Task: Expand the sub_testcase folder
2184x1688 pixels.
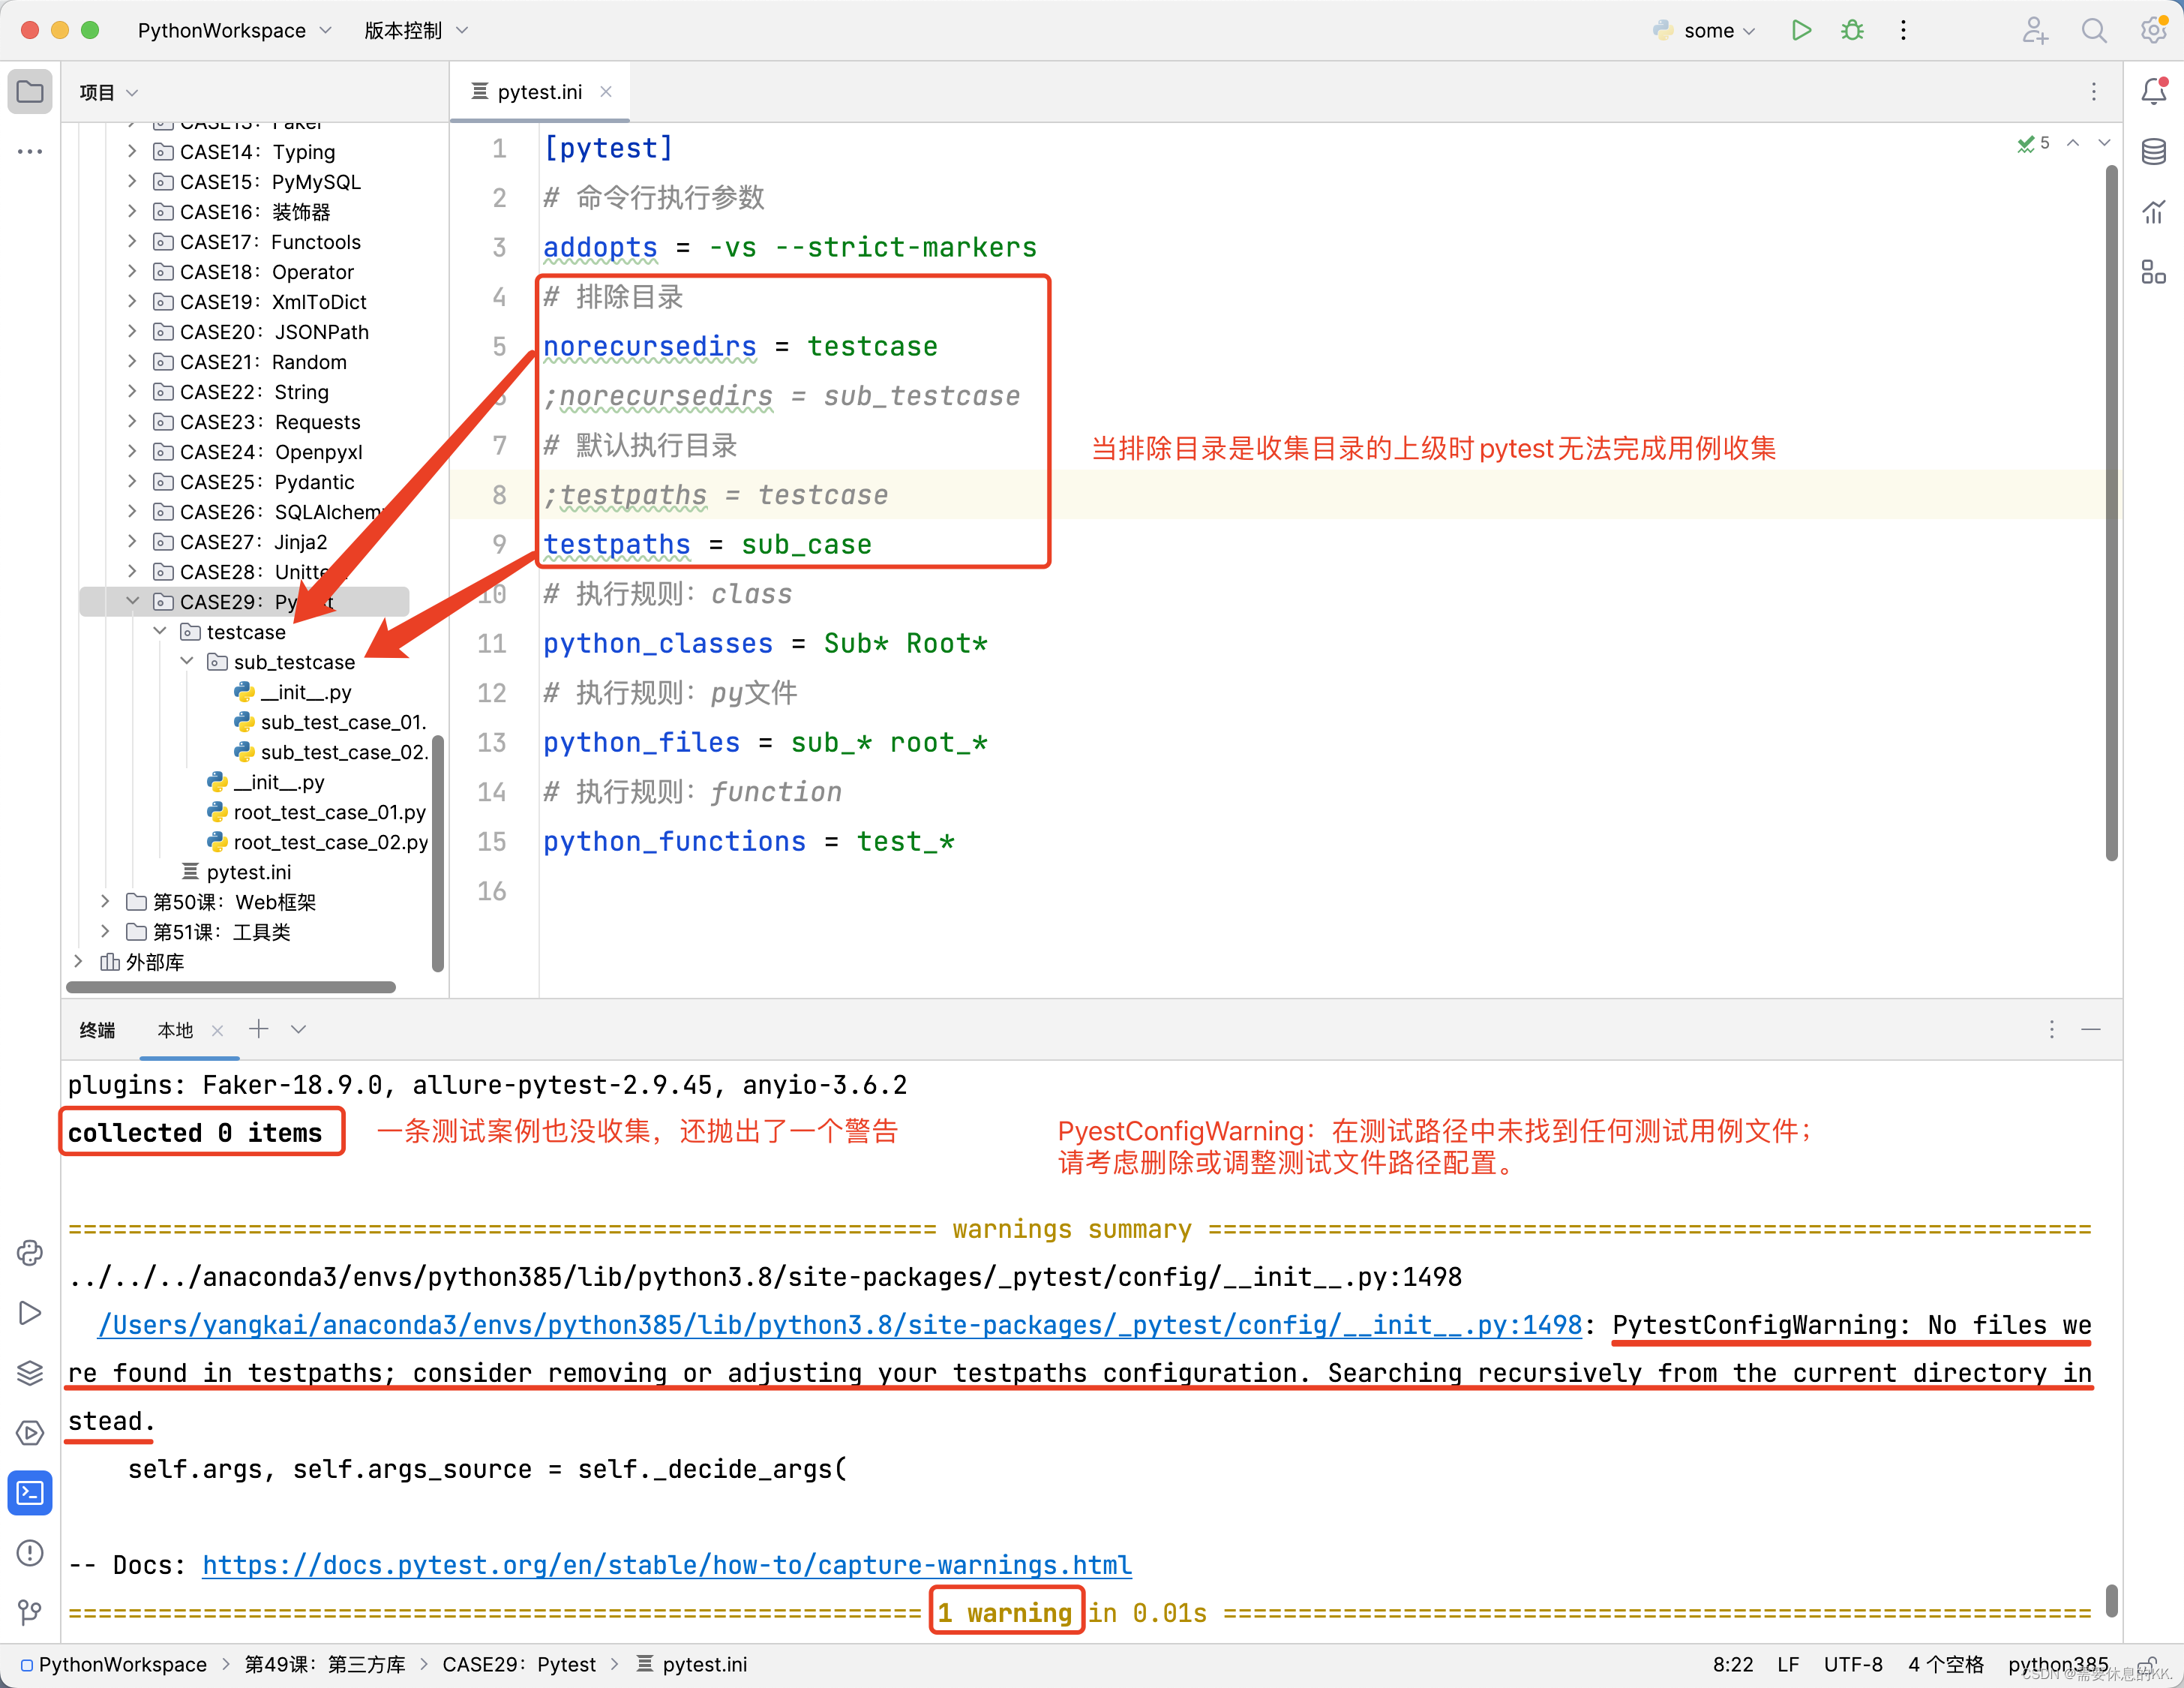Action: 191,662
